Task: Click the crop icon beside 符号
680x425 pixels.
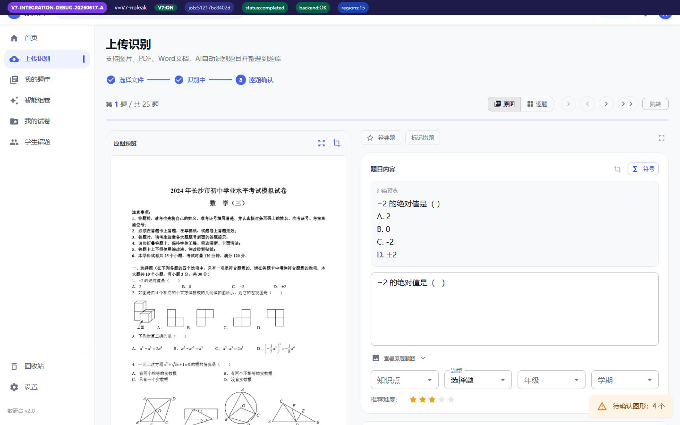Action: pyautogui.click(x=618, y=169)
